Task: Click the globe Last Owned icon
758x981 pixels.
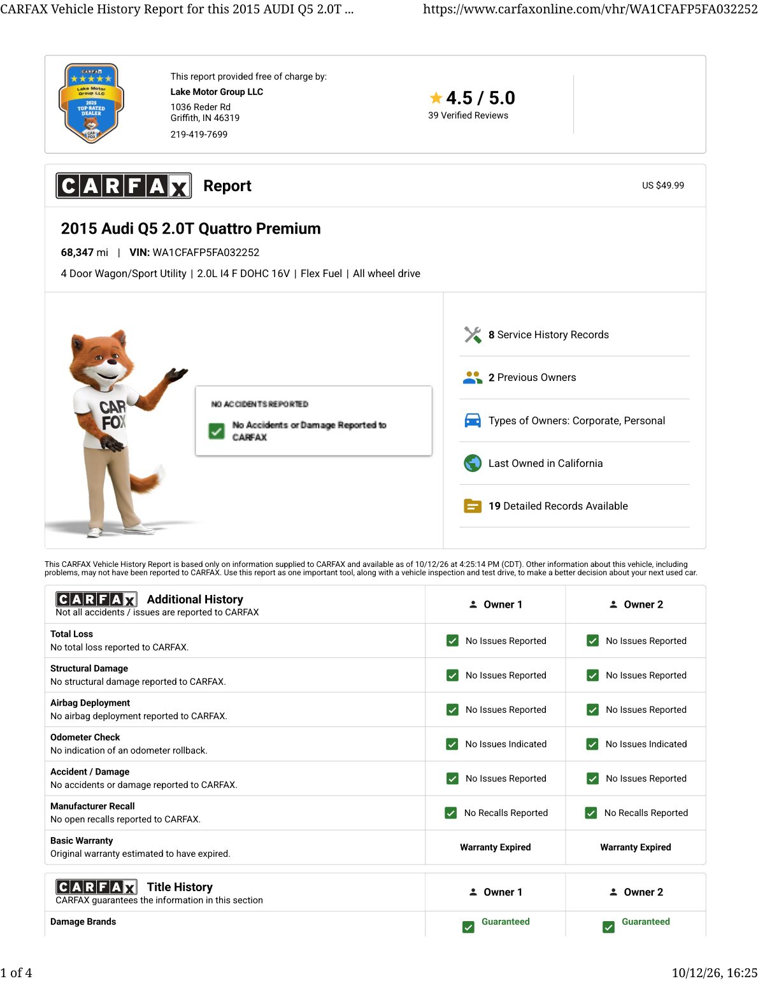Action: click(x=473, y=463)
